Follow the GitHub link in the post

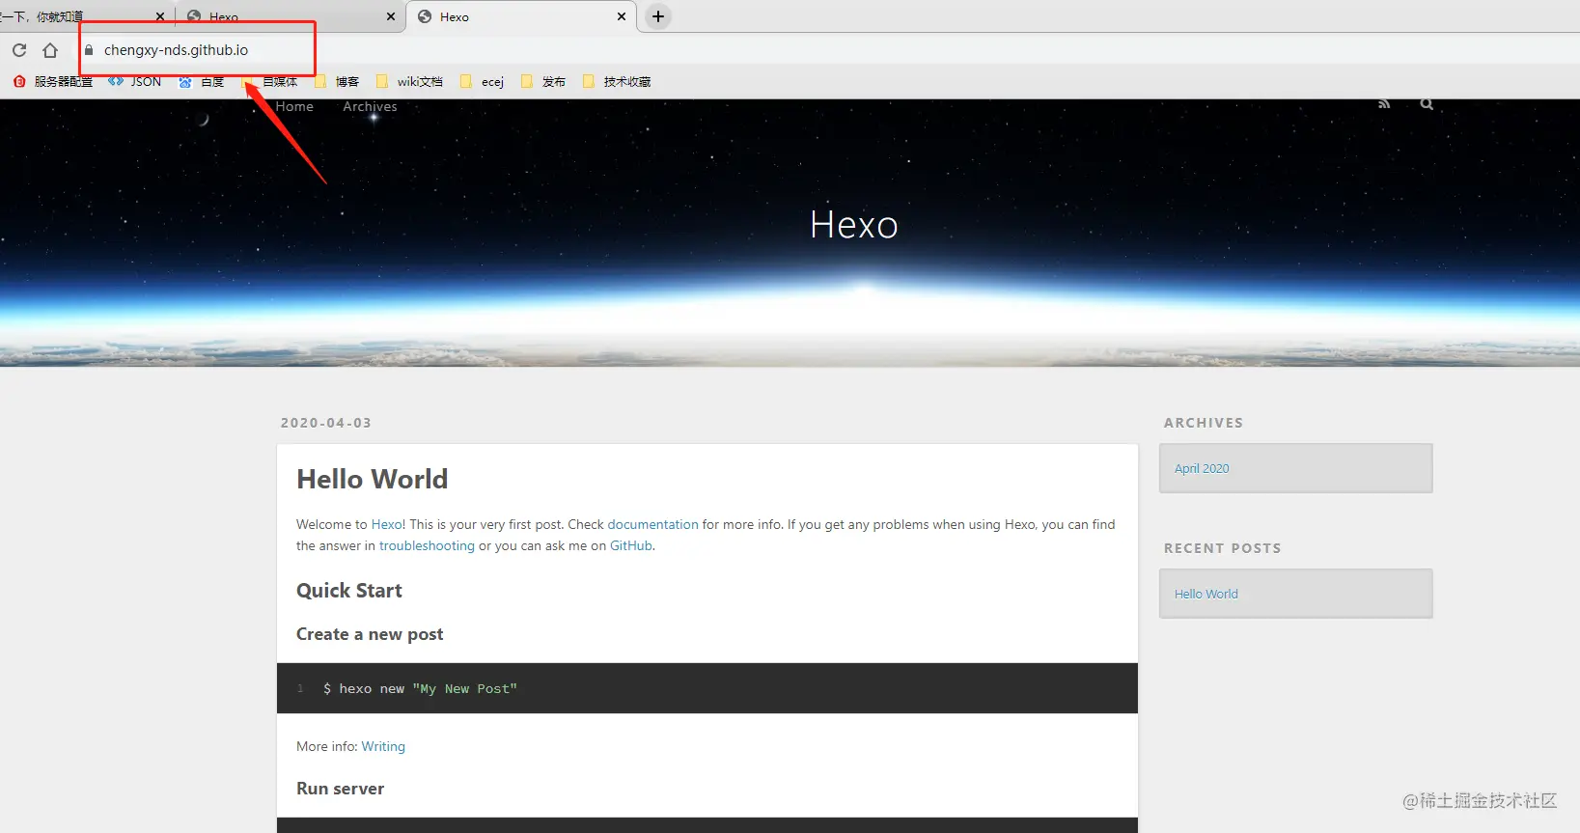click(631, 545)
